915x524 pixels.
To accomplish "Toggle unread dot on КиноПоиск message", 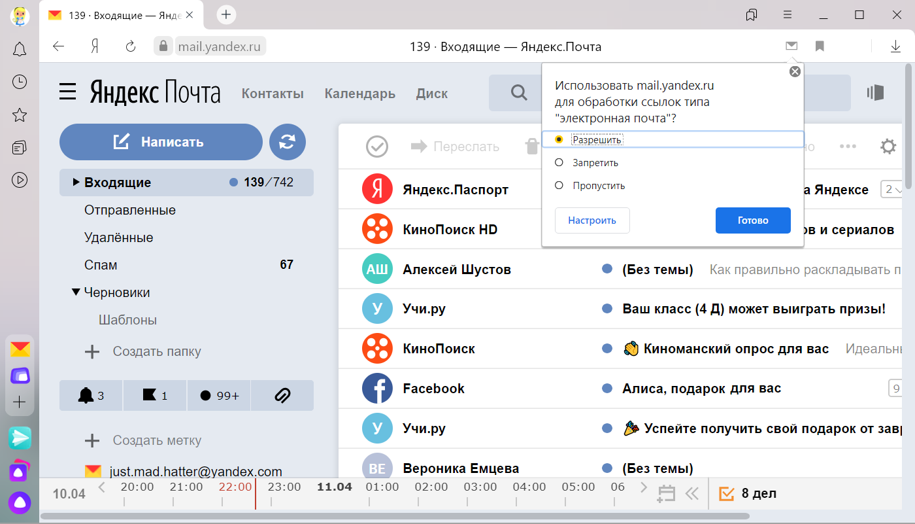I will point(607,349).
